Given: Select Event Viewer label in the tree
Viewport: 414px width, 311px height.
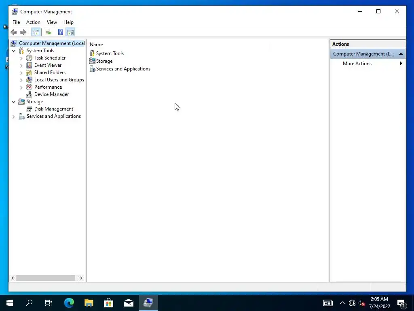Looking at the screenshot, I should [x=48, y=65].
